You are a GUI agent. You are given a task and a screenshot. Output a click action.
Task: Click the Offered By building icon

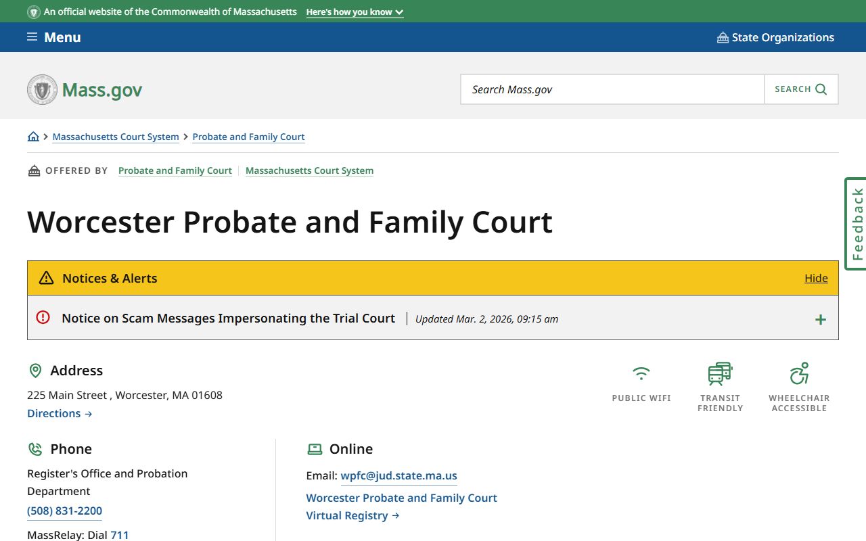tap(34, 170)
